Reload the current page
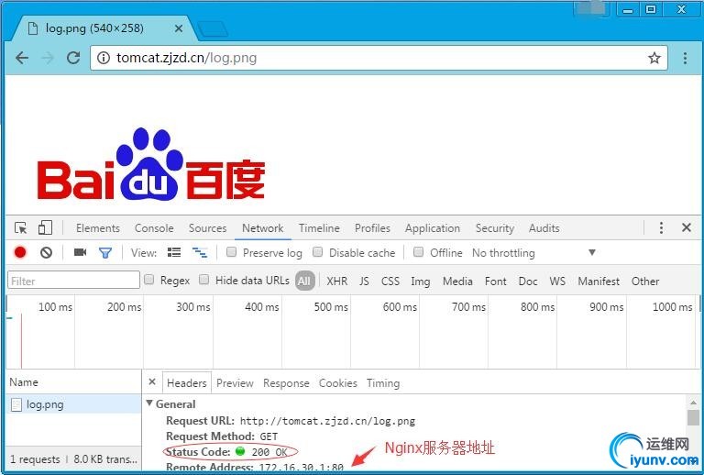The width and height of the screenshot is (704, 475). point(73,58)
